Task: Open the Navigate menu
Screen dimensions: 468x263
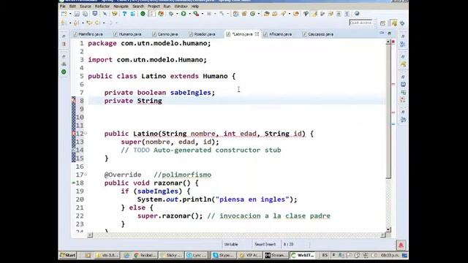Action: (x=121, y=7)
